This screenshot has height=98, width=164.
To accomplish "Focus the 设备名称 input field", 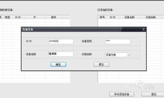I will [x=61, y=54].
